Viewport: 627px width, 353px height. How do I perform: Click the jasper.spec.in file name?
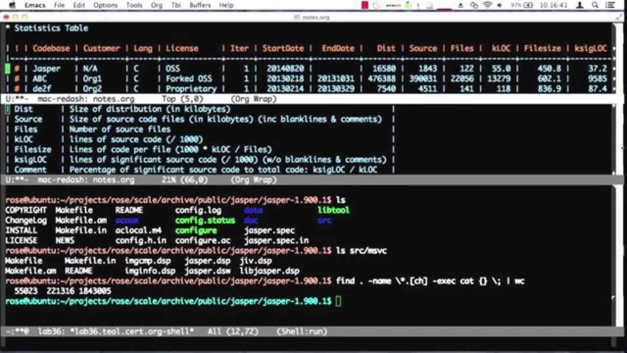(276, 240)
